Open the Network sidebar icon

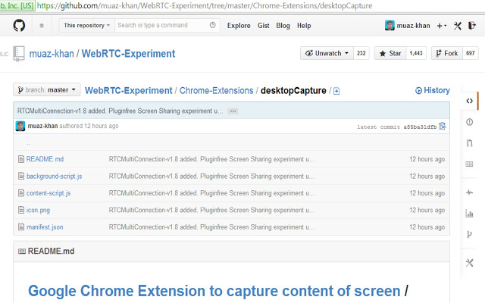pyautogui.click(x=469, y=234)
